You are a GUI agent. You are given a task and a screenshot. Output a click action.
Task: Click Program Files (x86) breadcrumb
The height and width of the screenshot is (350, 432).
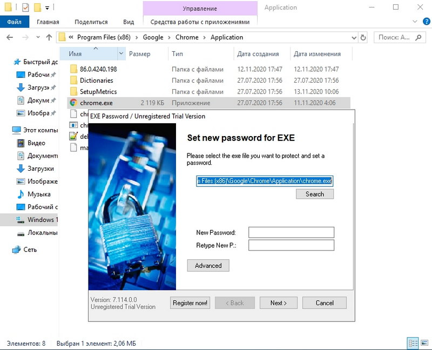(x=104, y=37)
